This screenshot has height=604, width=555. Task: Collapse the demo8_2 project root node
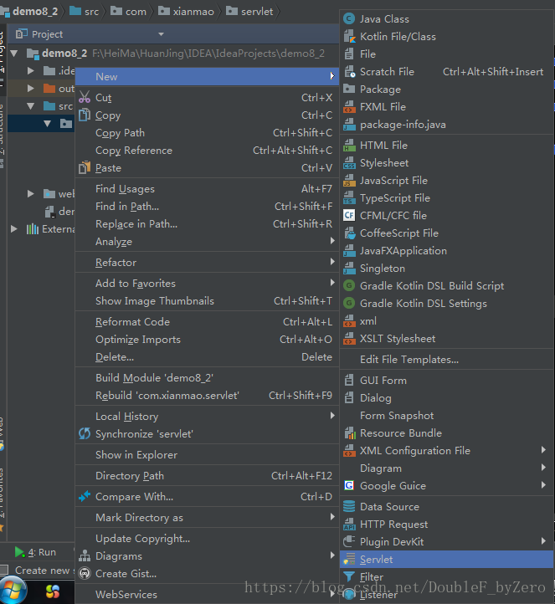pyautogui.click(x=14, y=54)
